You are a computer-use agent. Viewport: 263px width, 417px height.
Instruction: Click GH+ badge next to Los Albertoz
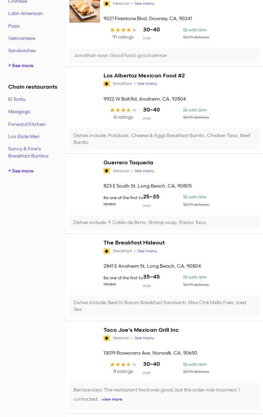(107, 84)
